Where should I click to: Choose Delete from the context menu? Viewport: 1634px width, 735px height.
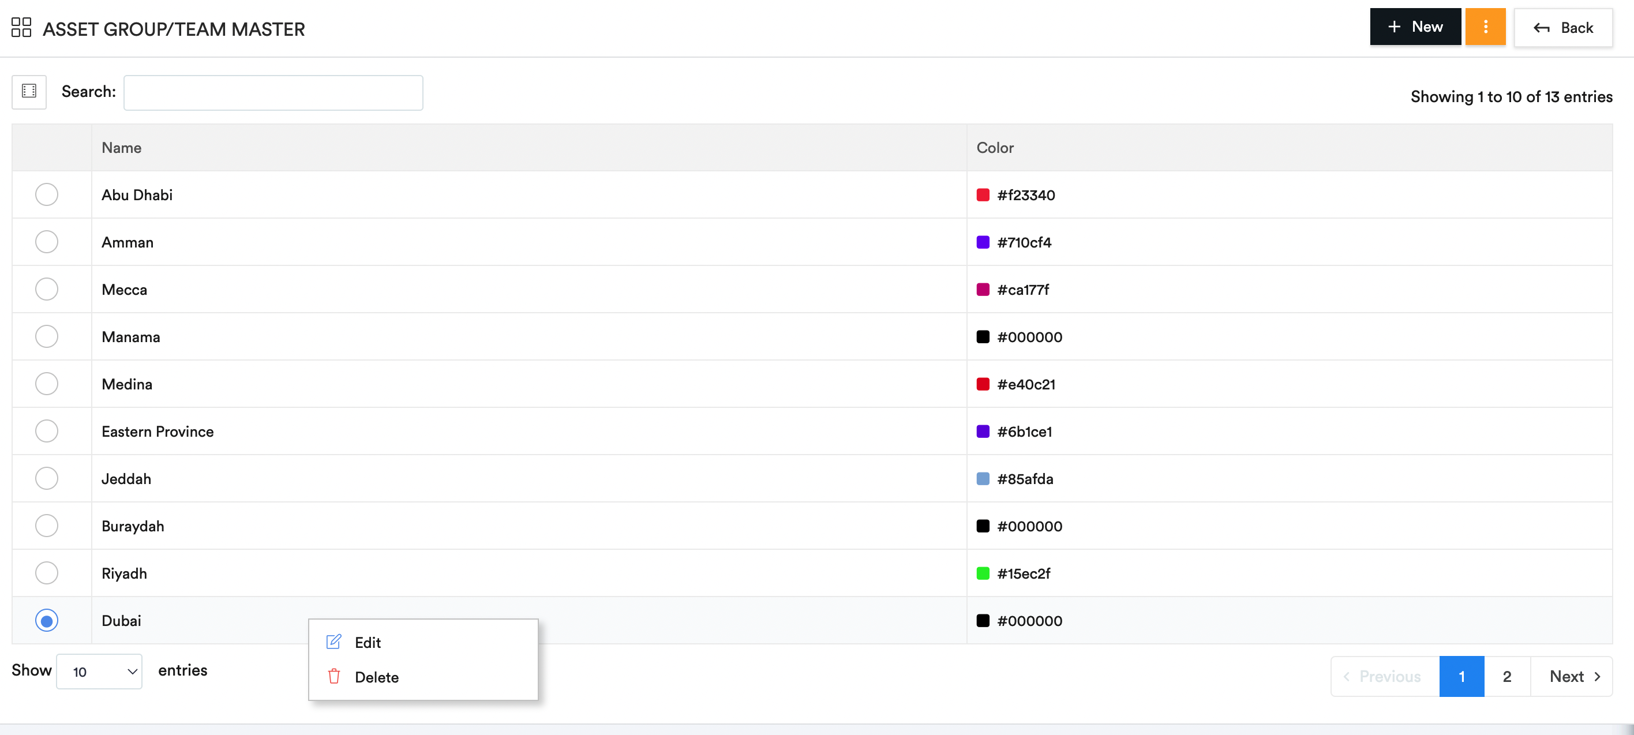[423, 677]
